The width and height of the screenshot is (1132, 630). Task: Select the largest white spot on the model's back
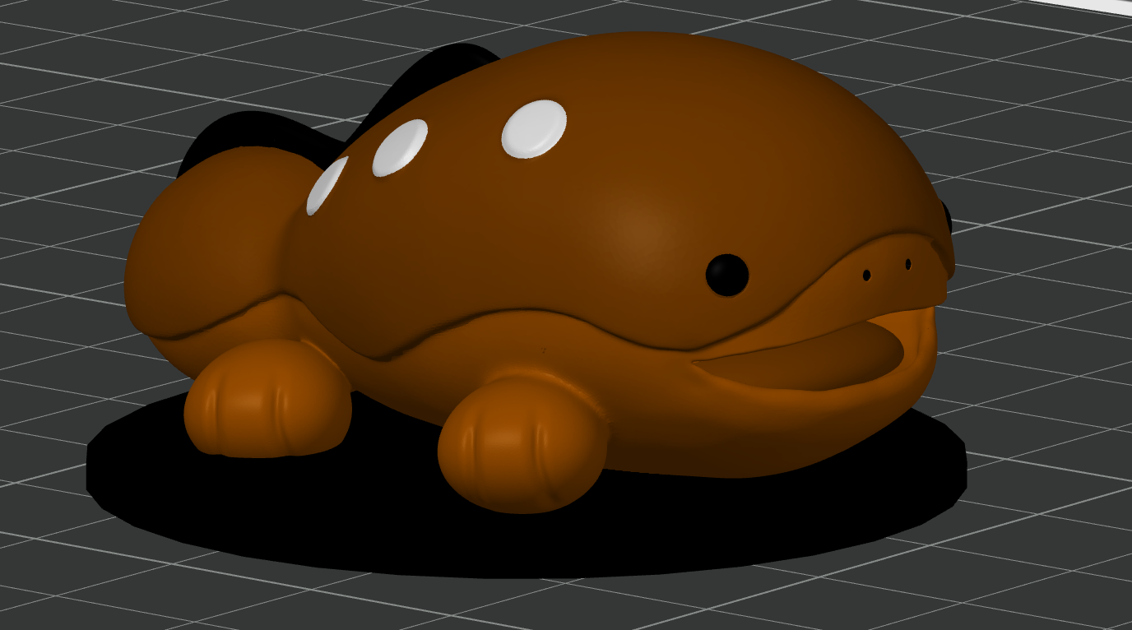[534, 129]
